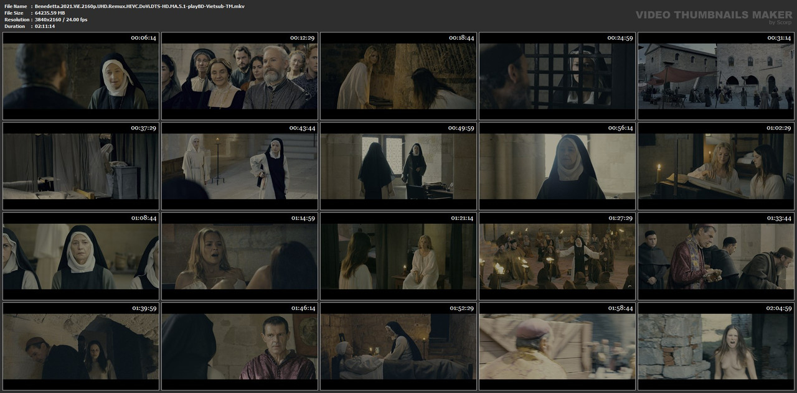Click the timestamp 01:14:59
The height and width of the screenshot is (393, 797).
(x=303, y=218)
